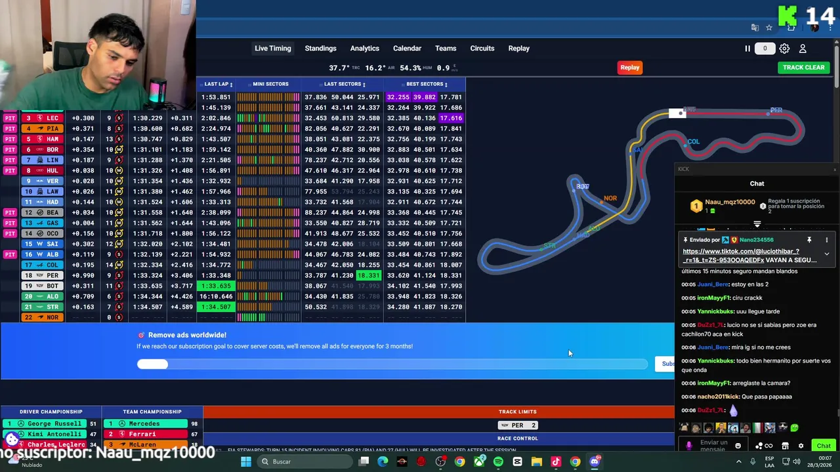The height and width of the screenshot is (472, 840).
Task: Open the Windows Start menu
Action: click(245, 462)
